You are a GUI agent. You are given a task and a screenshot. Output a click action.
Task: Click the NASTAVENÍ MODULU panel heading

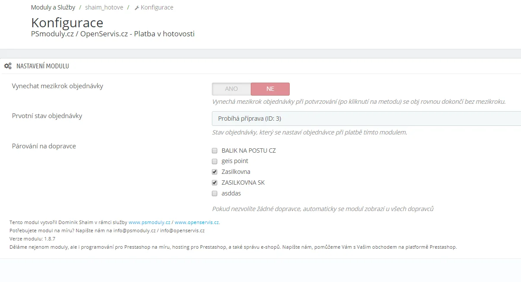(42, 66)
